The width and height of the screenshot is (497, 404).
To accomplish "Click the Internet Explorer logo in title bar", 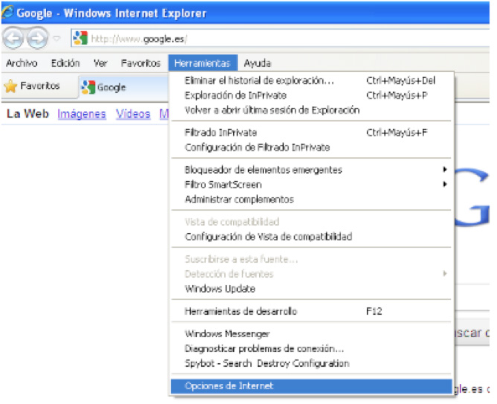I will (7, 13).
